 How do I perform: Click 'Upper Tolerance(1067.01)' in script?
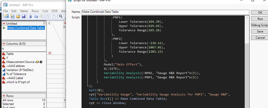(x=142, y=47)
